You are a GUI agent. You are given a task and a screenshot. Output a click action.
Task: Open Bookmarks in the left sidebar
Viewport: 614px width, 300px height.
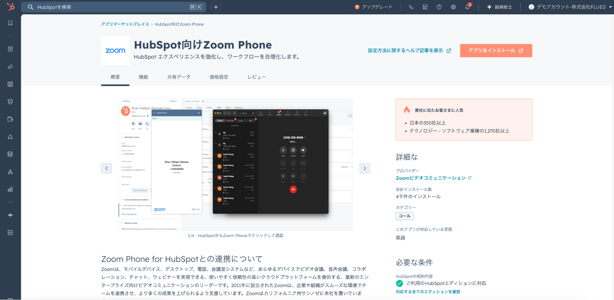tap(10, 23)
